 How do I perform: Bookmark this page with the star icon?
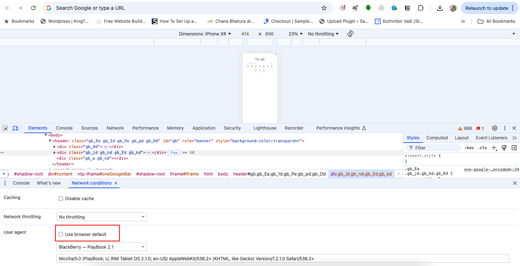click(x=324, y=8)
